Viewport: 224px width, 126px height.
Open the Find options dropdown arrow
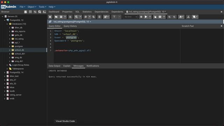tap(80, 17)
